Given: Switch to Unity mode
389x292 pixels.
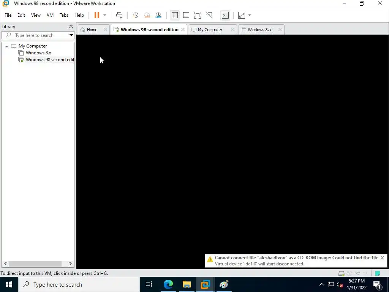Looking at the screenshot, I should coord(209,15).
